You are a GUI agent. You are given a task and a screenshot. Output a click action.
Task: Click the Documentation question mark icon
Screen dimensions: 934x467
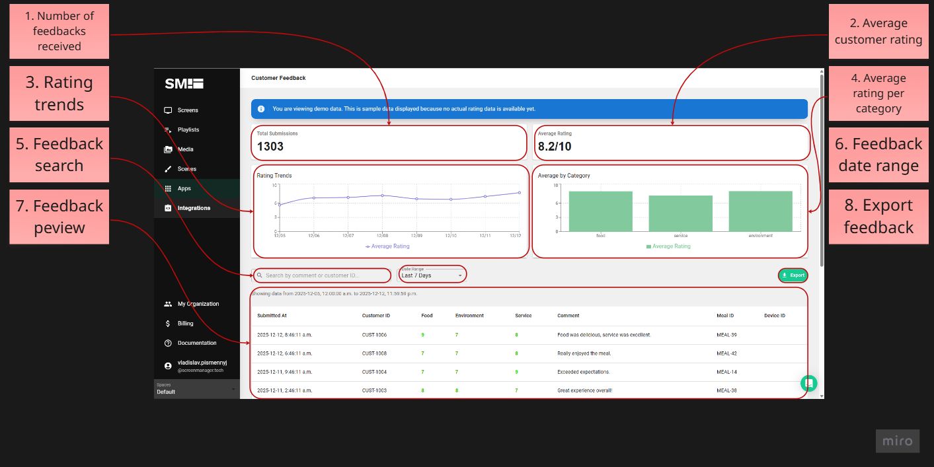click(168, 343)
